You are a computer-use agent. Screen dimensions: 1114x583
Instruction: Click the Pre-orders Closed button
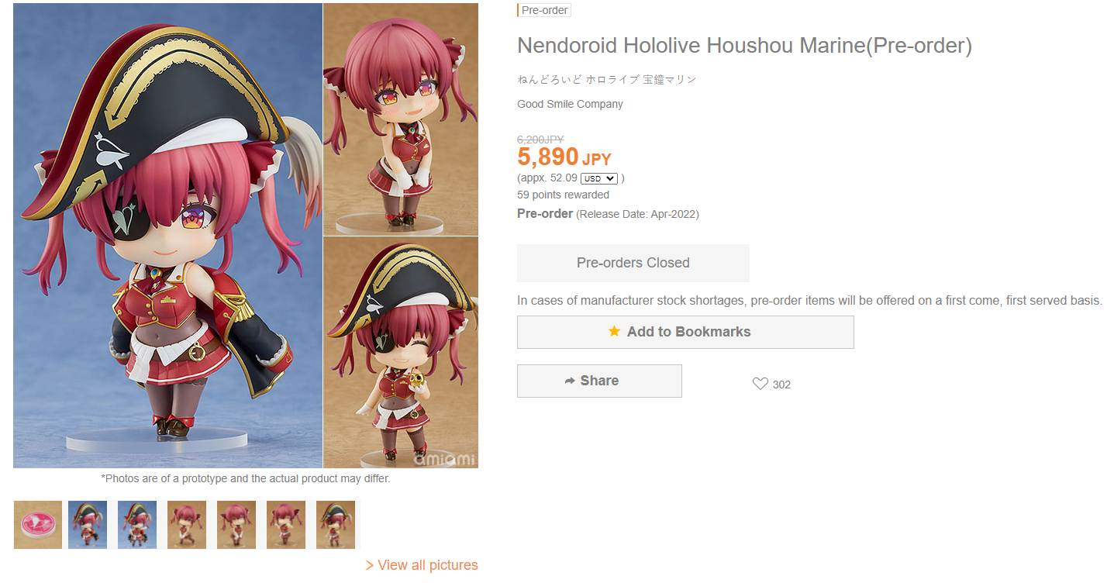(x=633, y=263)
